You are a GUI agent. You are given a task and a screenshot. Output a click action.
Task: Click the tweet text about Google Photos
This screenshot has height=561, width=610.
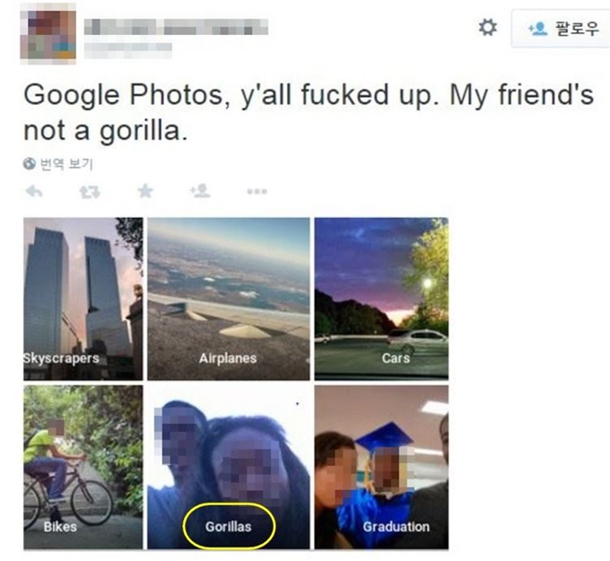coord(309,112)
